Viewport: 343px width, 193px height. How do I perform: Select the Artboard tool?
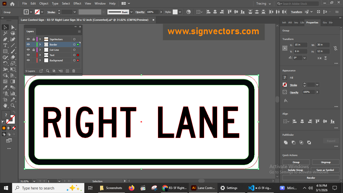pos(5,100)
